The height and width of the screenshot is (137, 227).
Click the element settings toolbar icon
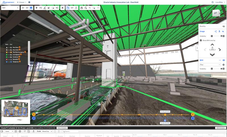click(86, 8)
